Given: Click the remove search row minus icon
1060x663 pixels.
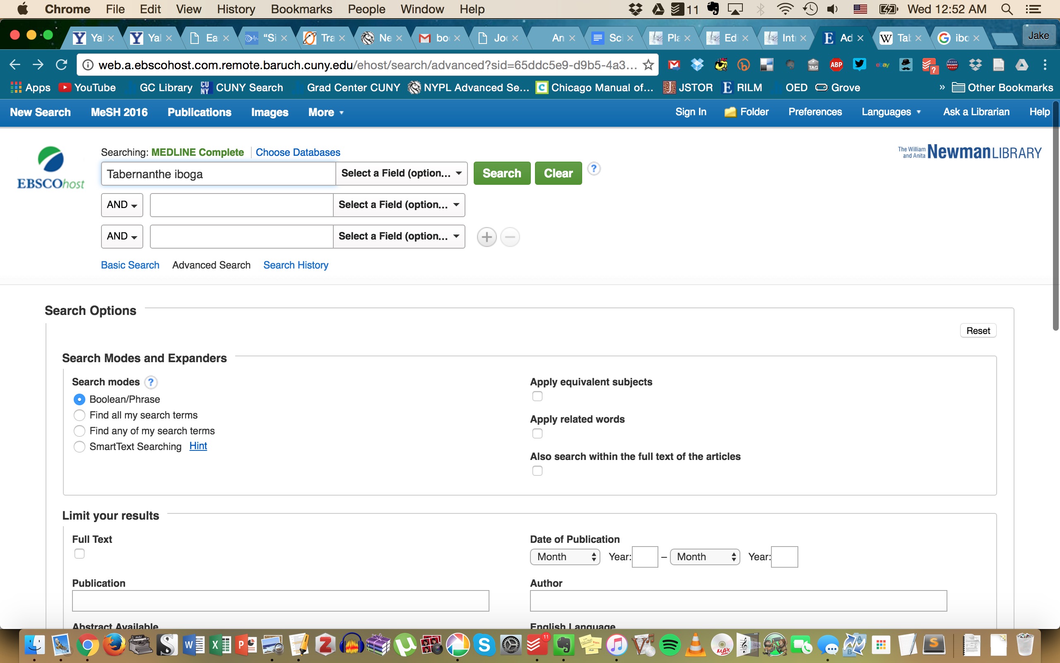Looking at the screenshot, I should click(x=510, y=237).
